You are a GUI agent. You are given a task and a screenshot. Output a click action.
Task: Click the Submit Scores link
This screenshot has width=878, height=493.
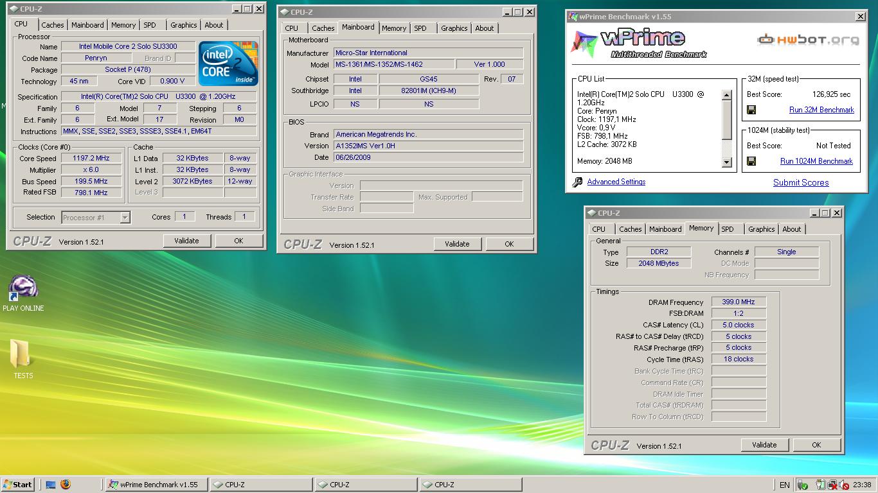801,182
